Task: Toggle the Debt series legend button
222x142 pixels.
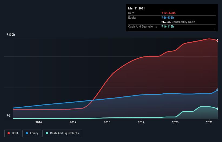Action: (x=13, y=133)
